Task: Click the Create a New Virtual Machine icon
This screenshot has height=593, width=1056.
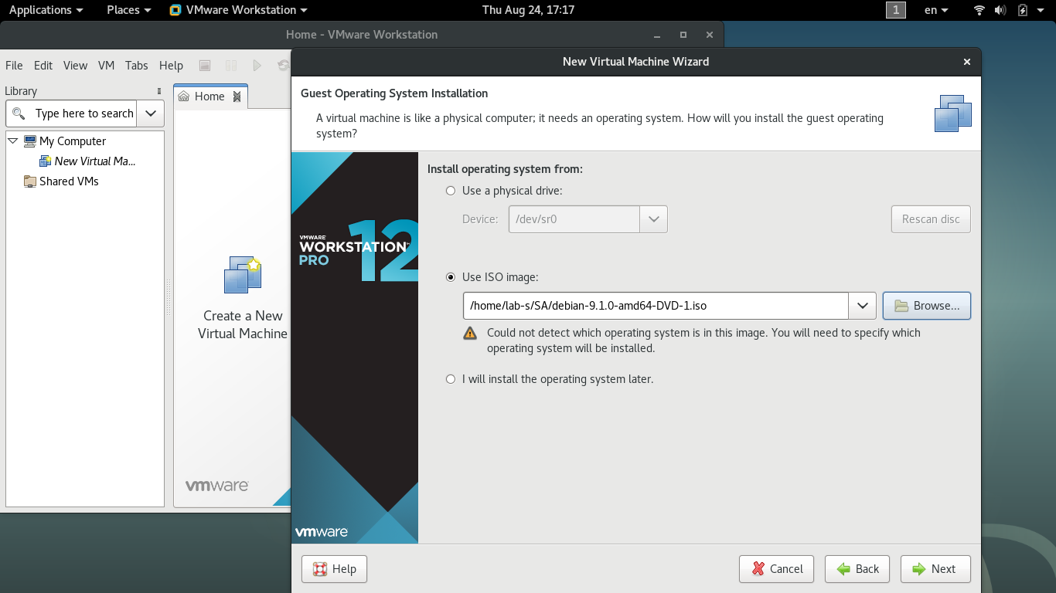Action: point(243,276)
